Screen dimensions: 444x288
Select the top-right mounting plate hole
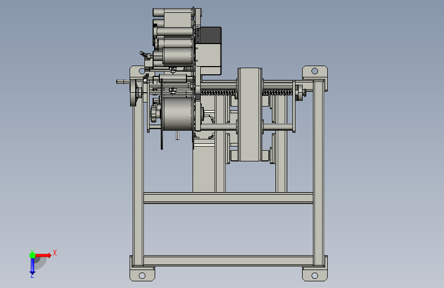tap(314, 71)
